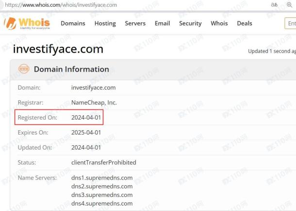
Task: Open the Email menu
Action: tap(163, 23)
